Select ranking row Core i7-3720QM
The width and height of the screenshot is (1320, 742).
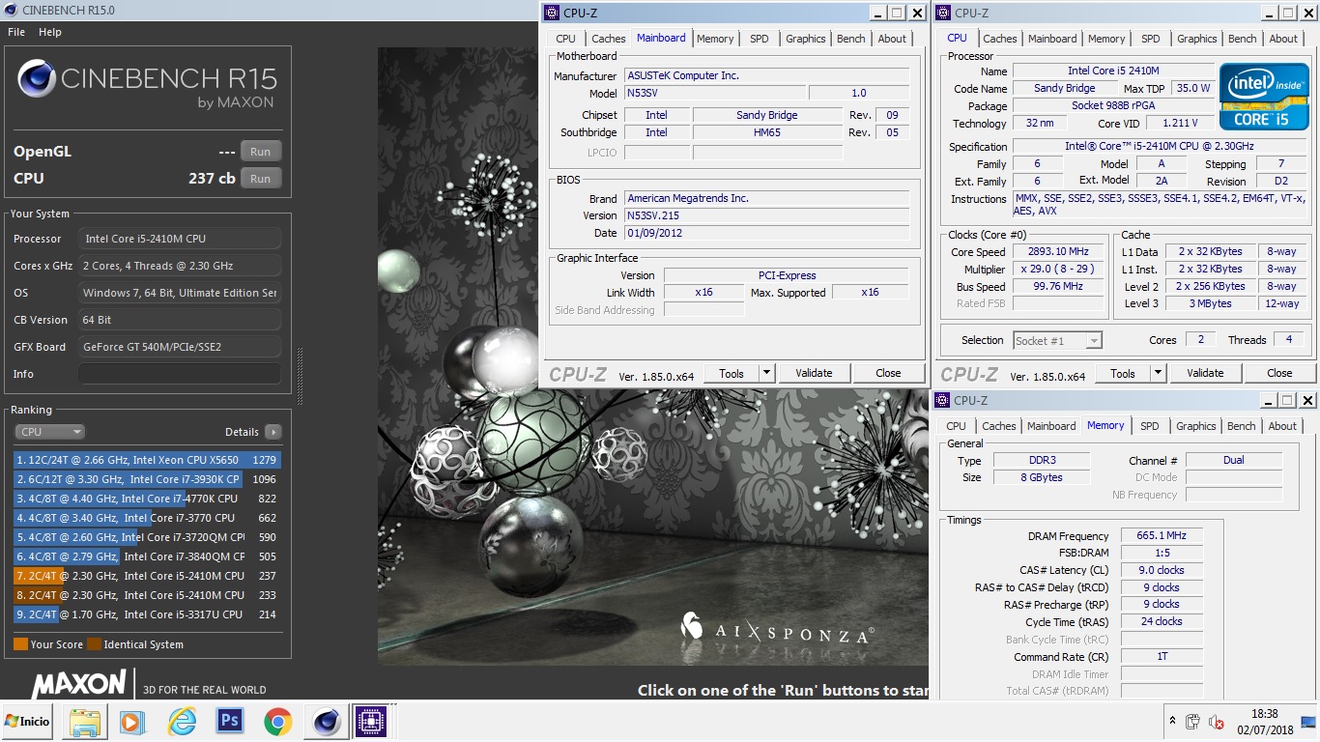(147, 537)
